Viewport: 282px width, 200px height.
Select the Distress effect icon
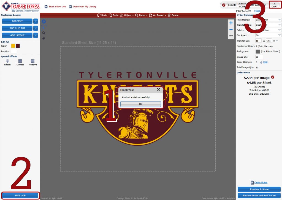(x=20, y=61)
